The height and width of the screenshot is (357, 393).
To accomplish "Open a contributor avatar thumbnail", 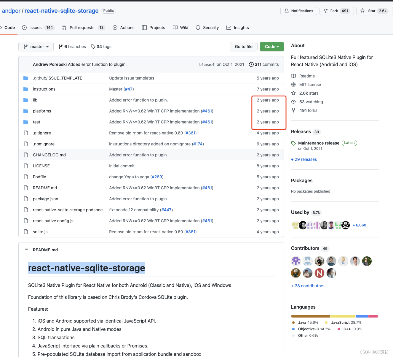I will [x=295, y=261].
